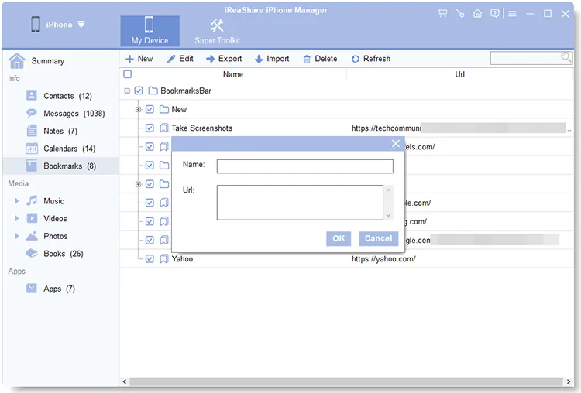Click the Url column header
This screenshot has height=393, width=581.
coord(459,74)
